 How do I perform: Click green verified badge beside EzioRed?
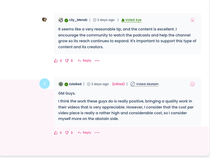coord(66,85)
